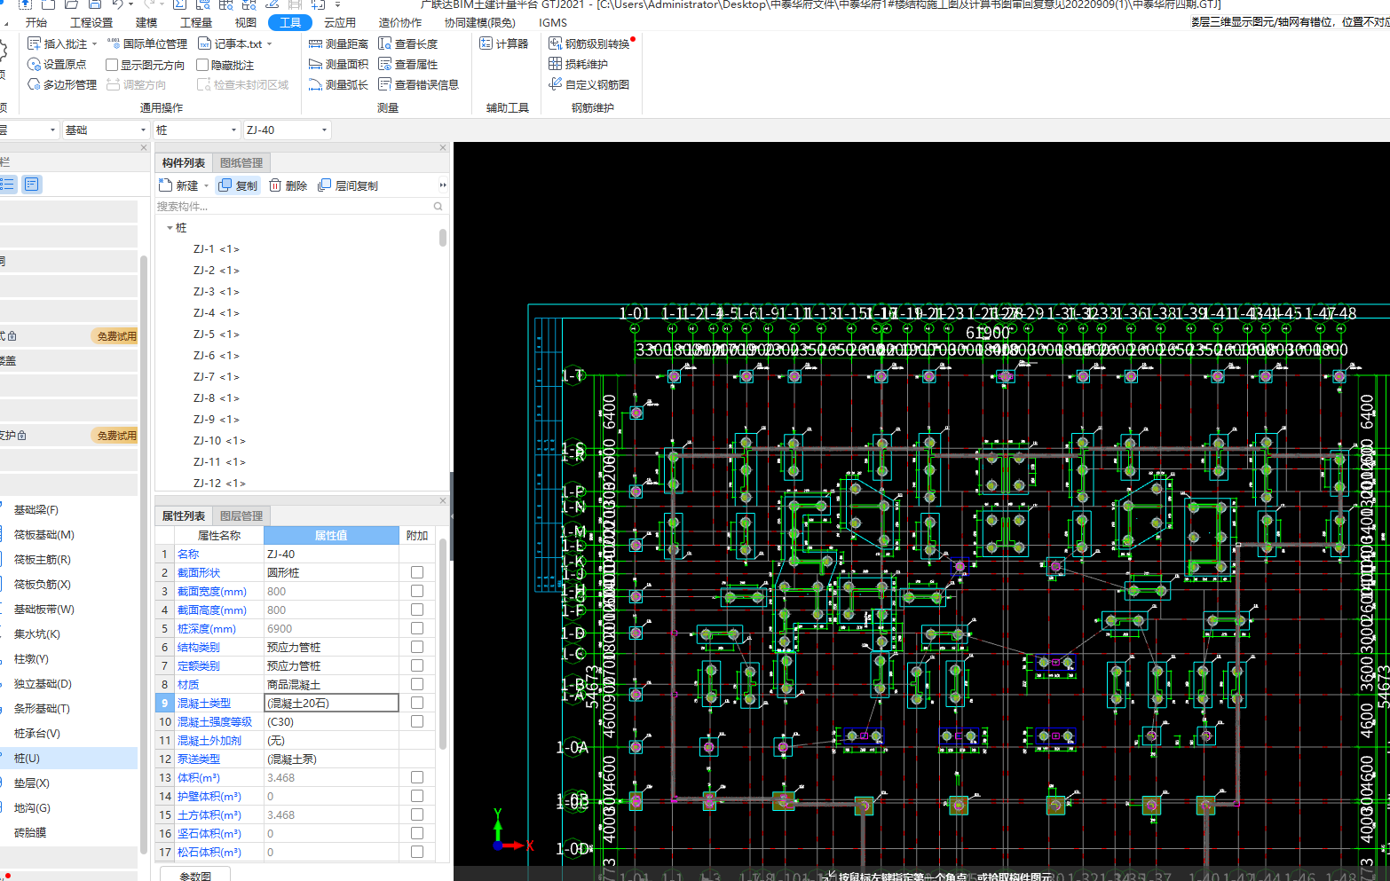Screen dimensions: 1390x881
Task: Expand the 插入批注 dropdown arrow
Action: coord(94,43)
